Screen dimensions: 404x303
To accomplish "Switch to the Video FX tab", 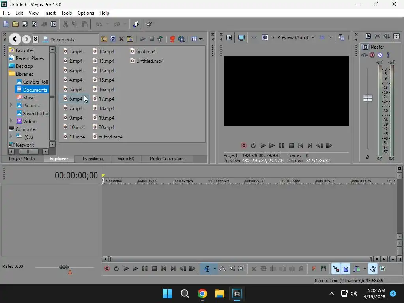I will pos(126,159).
